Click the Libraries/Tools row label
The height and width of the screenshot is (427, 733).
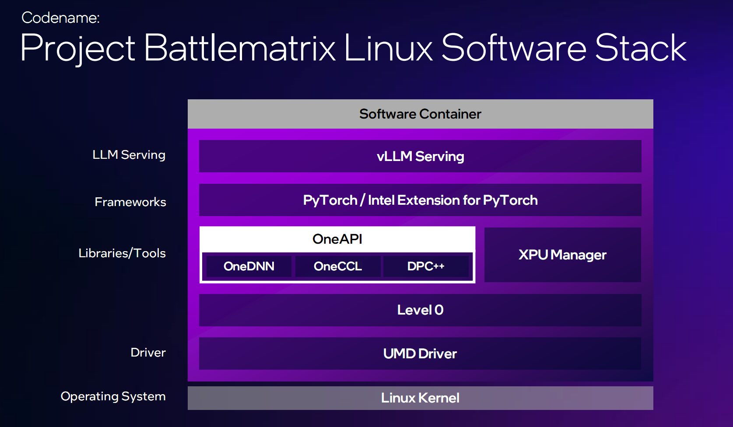tap(122, 253)
